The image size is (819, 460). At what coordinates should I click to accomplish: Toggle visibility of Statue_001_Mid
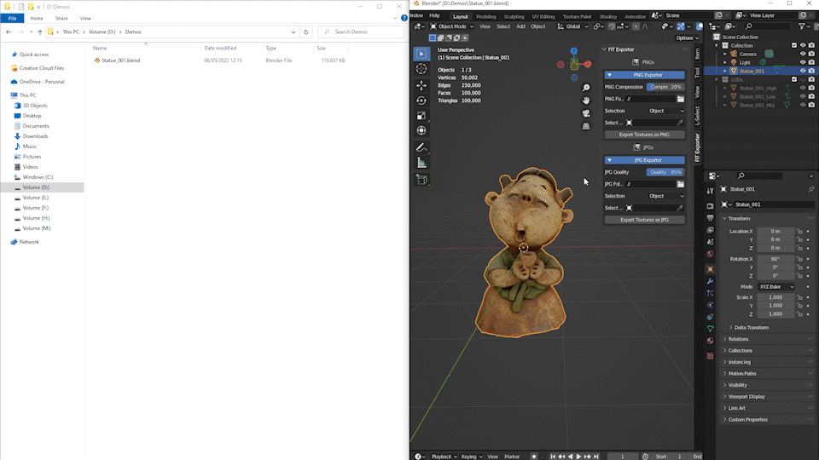pyautogui.click(x=803, y=105)
